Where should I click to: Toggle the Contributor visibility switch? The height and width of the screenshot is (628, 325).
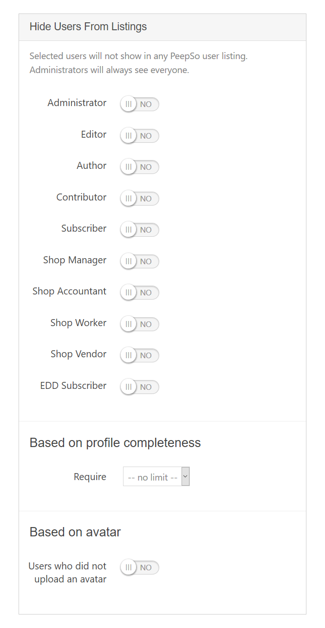139,198
